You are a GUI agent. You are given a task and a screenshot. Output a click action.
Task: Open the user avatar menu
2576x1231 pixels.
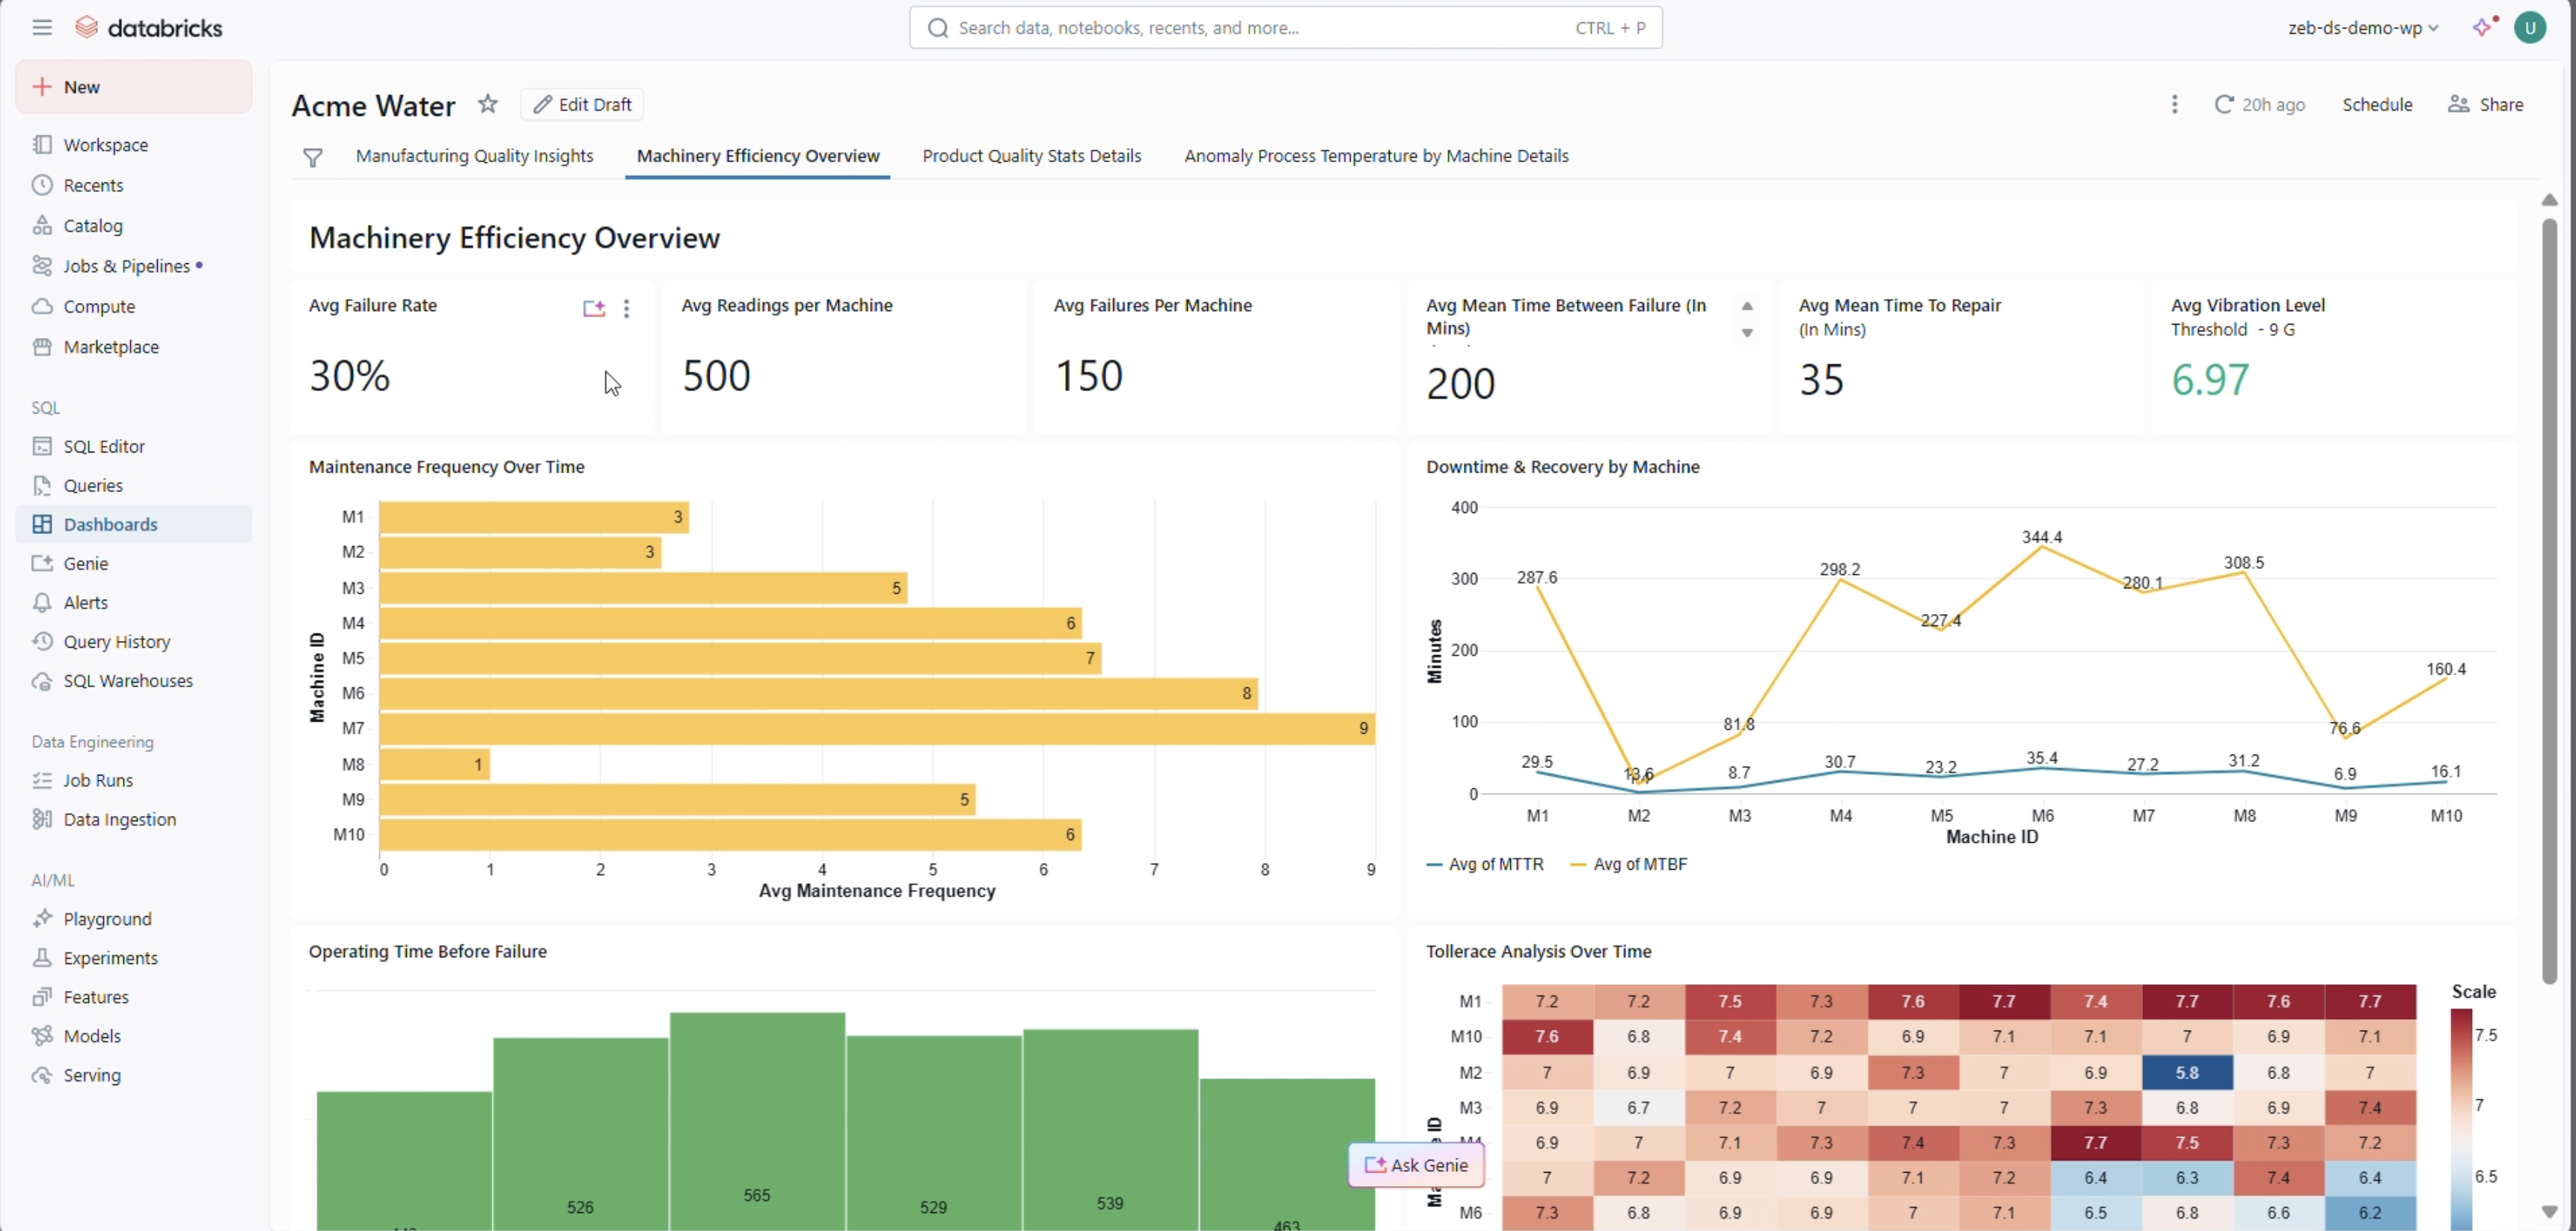[2530, 27]
